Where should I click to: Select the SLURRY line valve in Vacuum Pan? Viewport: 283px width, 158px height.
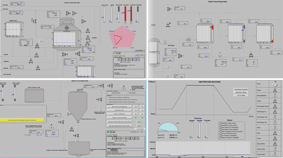tap(88, 38)
